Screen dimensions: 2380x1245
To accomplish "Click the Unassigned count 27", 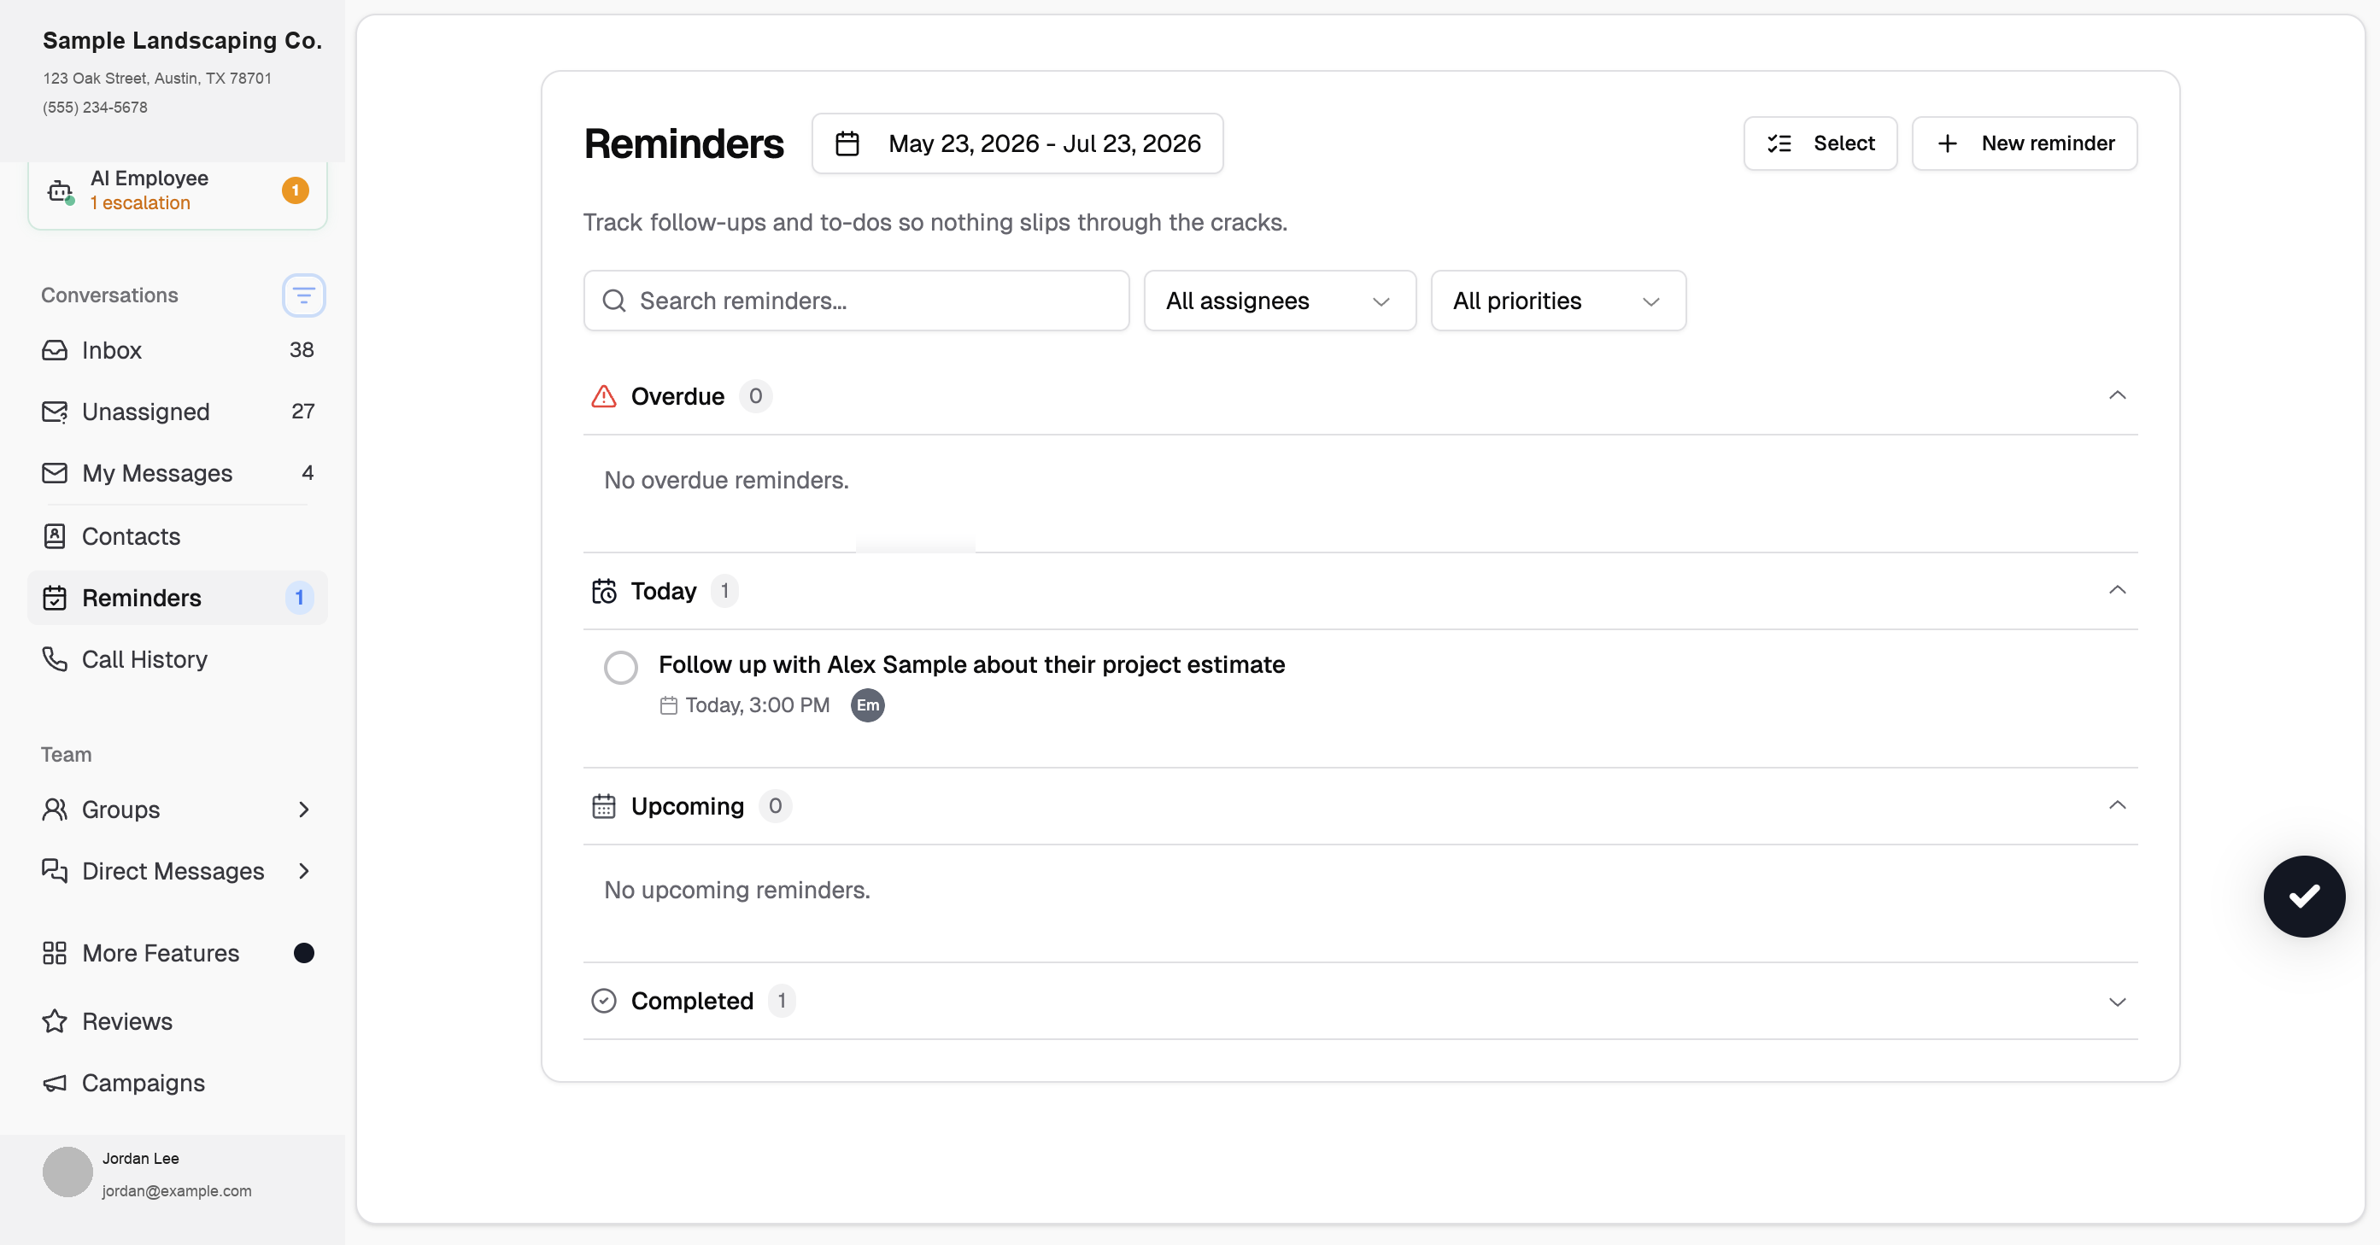I will (x=303, y=412).
